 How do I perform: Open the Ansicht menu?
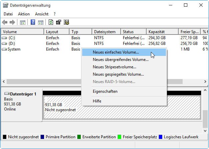click(42, 14)
